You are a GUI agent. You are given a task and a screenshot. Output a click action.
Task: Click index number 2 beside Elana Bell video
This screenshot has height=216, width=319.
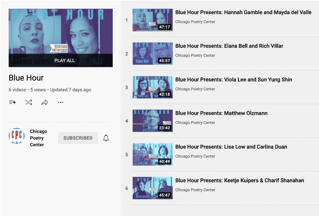click(x=127, y=54)
